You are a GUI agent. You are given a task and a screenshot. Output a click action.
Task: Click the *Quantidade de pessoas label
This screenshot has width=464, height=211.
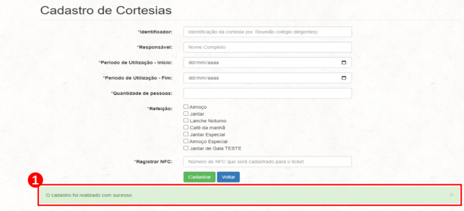(142, 93)
